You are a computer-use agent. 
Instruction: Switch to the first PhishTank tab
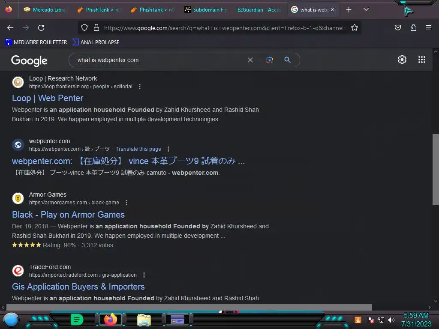click(x=99, y=10)
